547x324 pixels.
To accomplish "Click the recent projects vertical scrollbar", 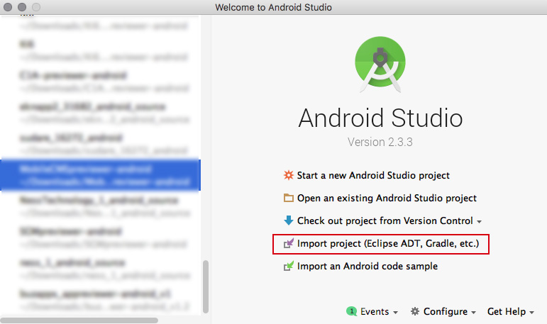I will click(206, 285).
